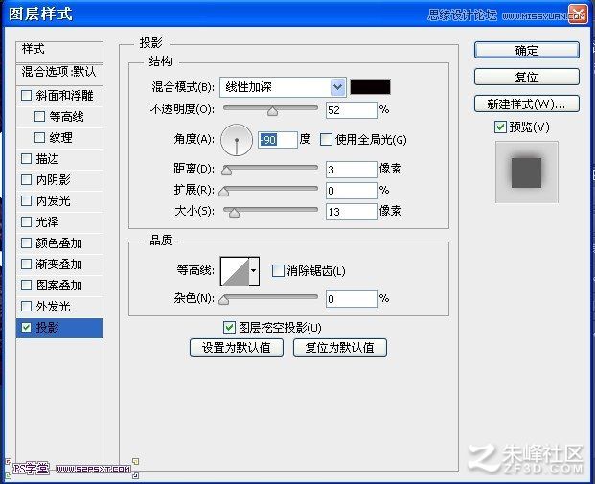
Task: Click the 大小 value field
Action: [x=352, y=212]
